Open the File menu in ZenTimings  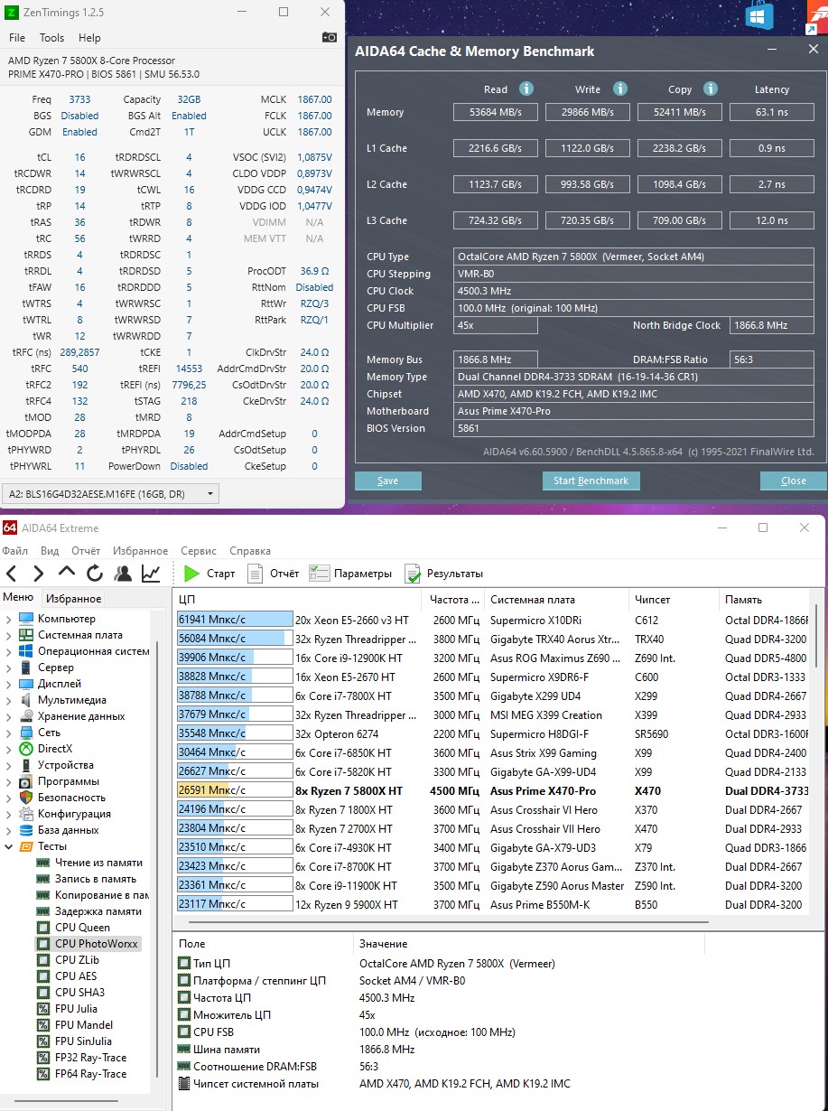click(x=17, y=38)
